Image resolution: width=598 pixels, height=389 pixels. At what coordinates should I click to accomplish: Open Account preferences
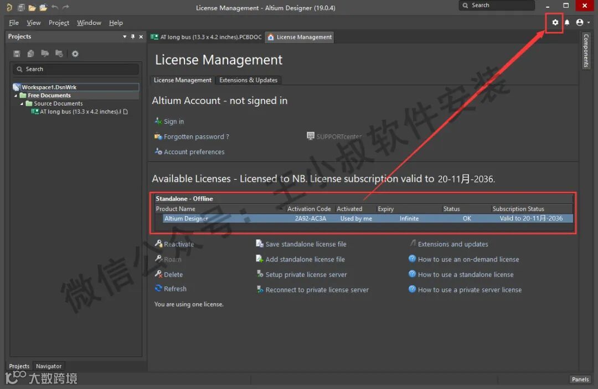click(x=189, y=152)
